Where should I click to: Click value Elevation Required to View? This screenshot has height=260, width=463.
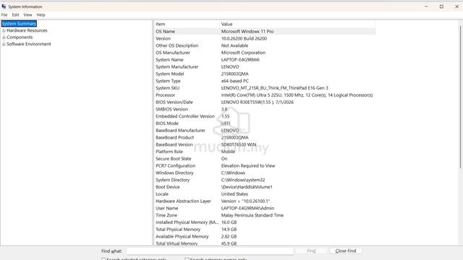(248, 165)
